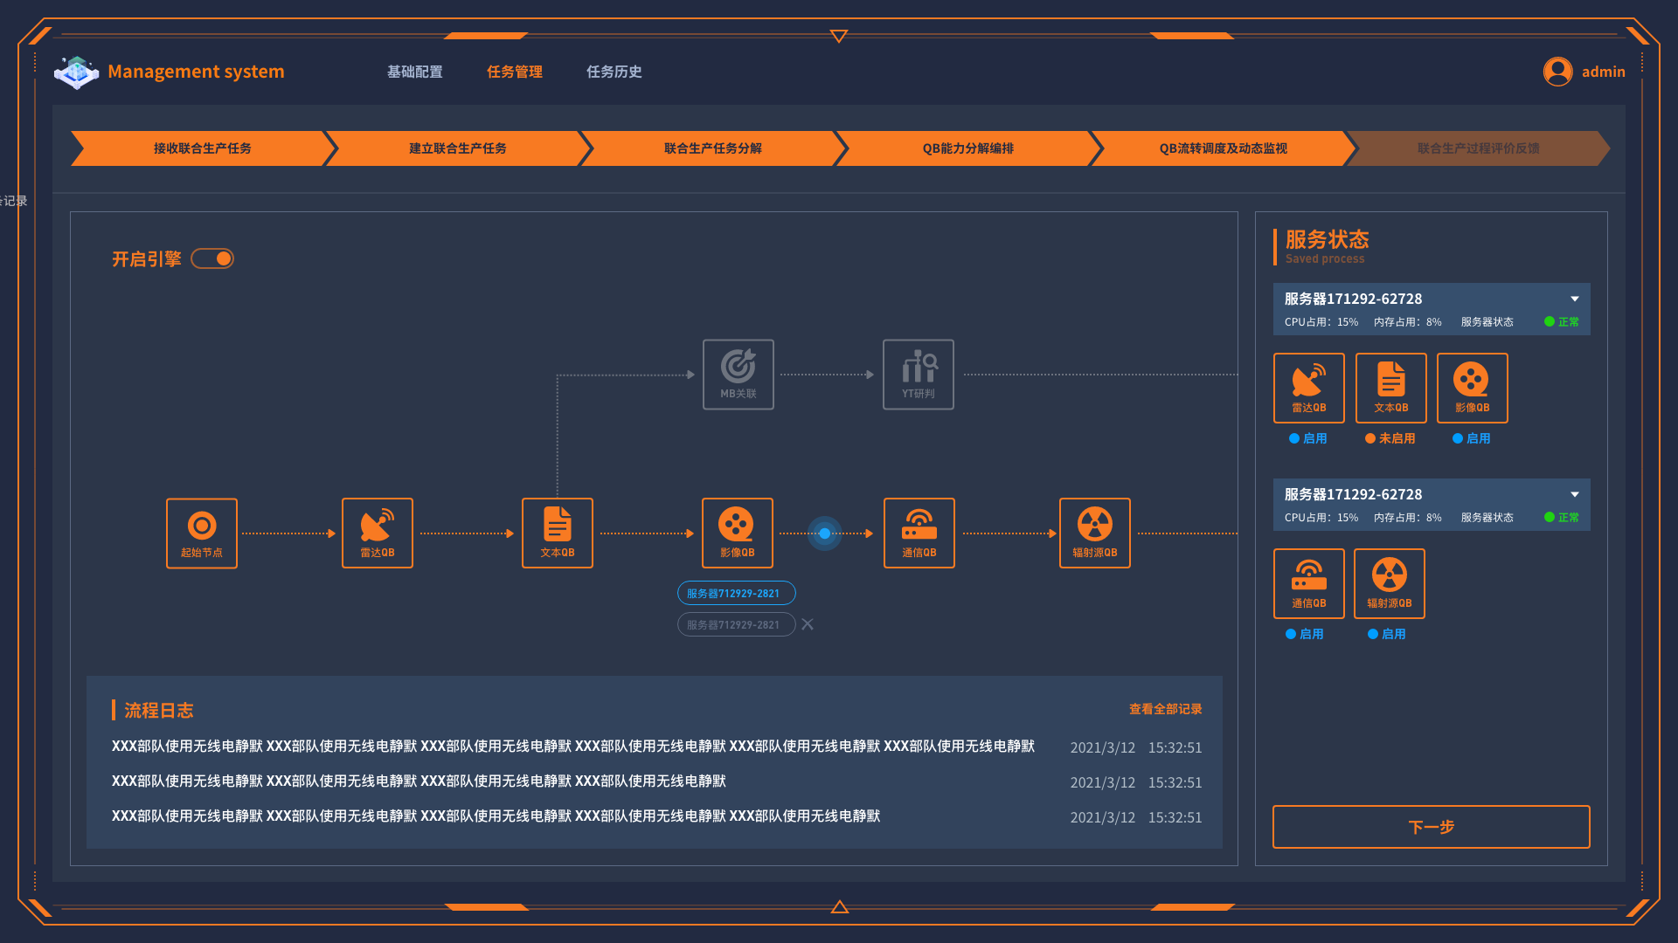Go to step 接收联合生产任务
Screen dimensions: 1678x943
click(x=203, y=148)
